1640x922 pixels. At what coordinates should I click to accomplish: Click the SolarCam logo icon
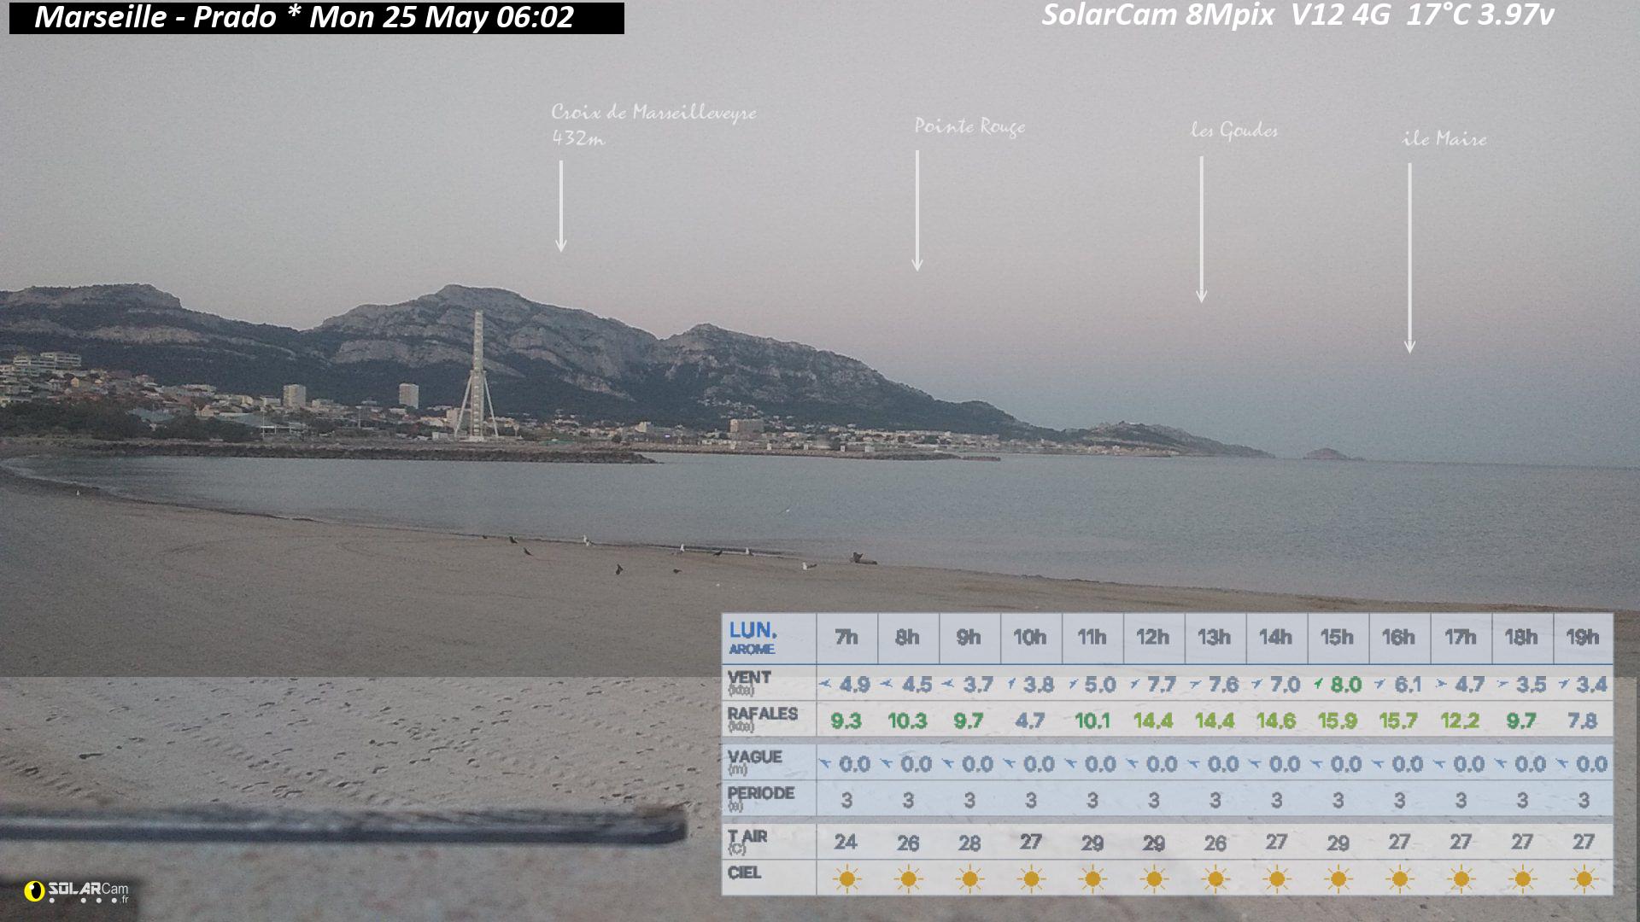click(x=34, y=891)
